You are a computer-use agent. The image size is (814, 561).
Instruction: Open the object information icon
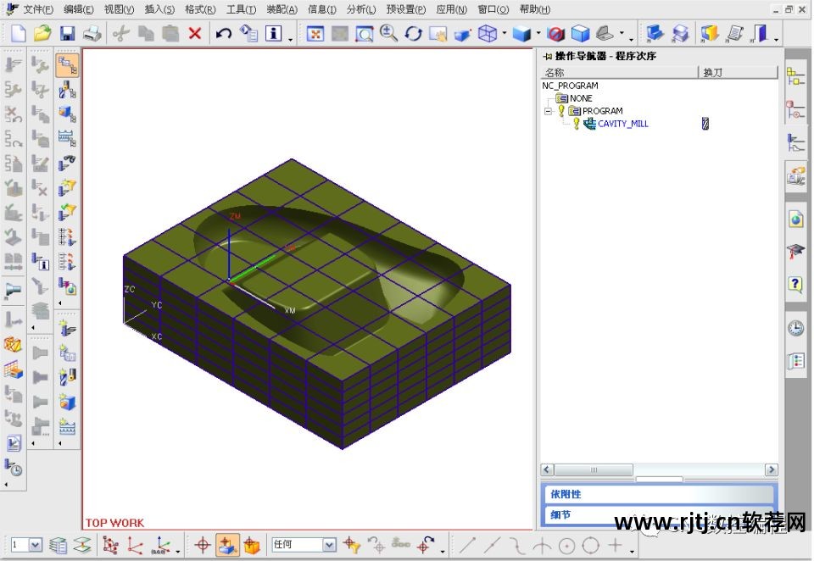pyautogui.click(x=274, y=34)
